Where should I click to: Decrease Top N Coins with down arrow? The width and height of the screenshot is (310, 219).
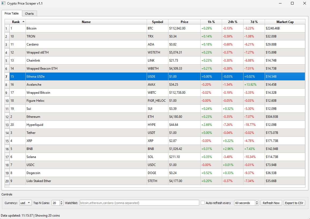(x=61, y=204)
